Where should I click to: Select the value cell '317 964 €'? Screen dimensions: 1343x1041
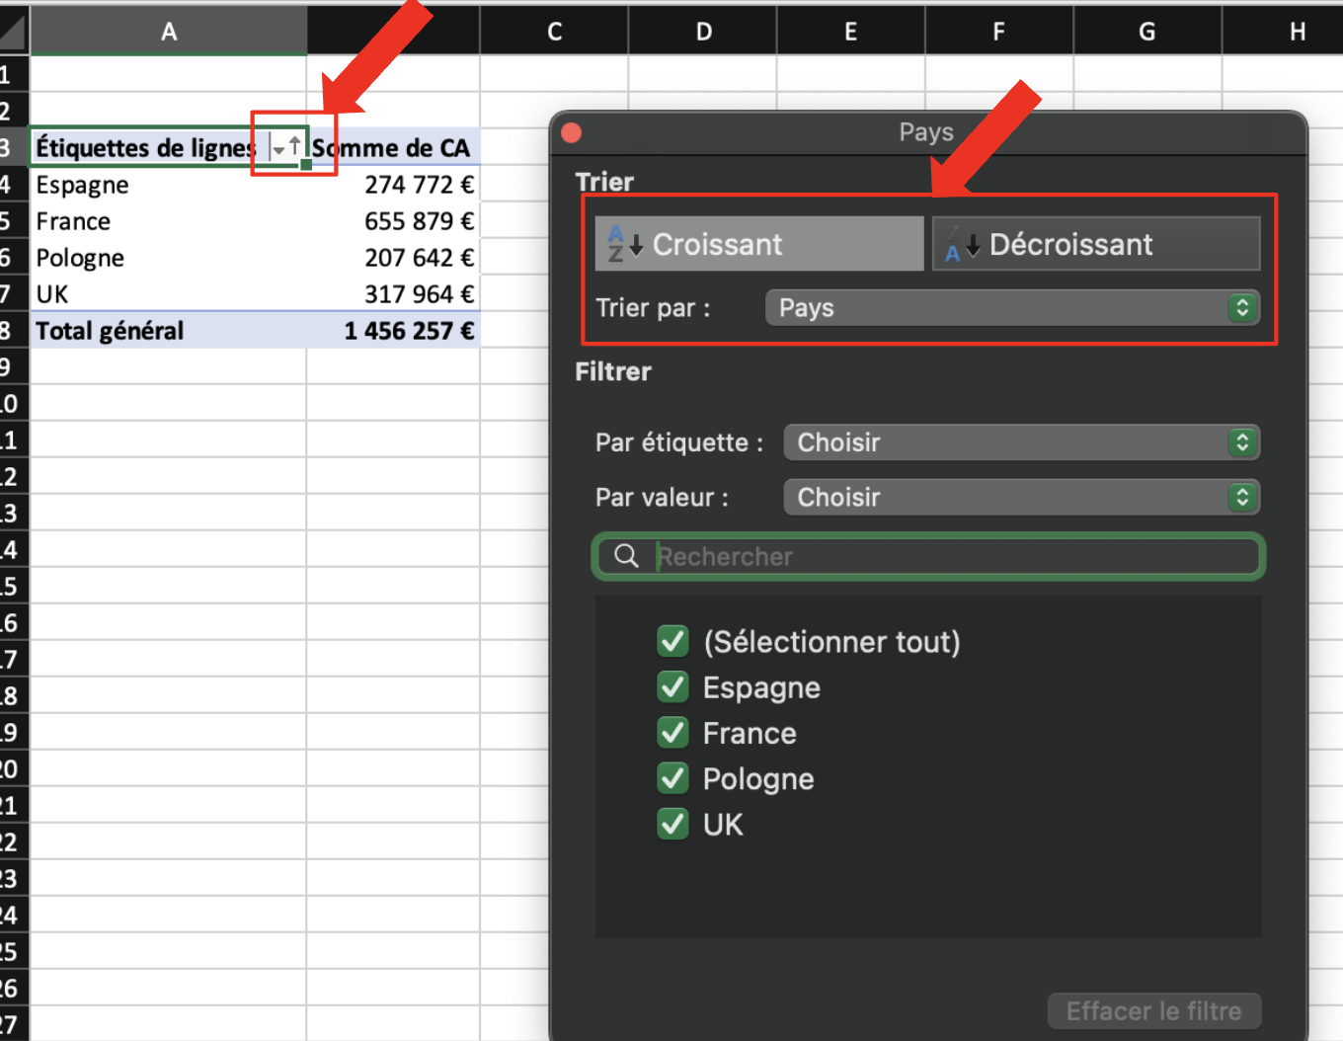pos(394,294)
